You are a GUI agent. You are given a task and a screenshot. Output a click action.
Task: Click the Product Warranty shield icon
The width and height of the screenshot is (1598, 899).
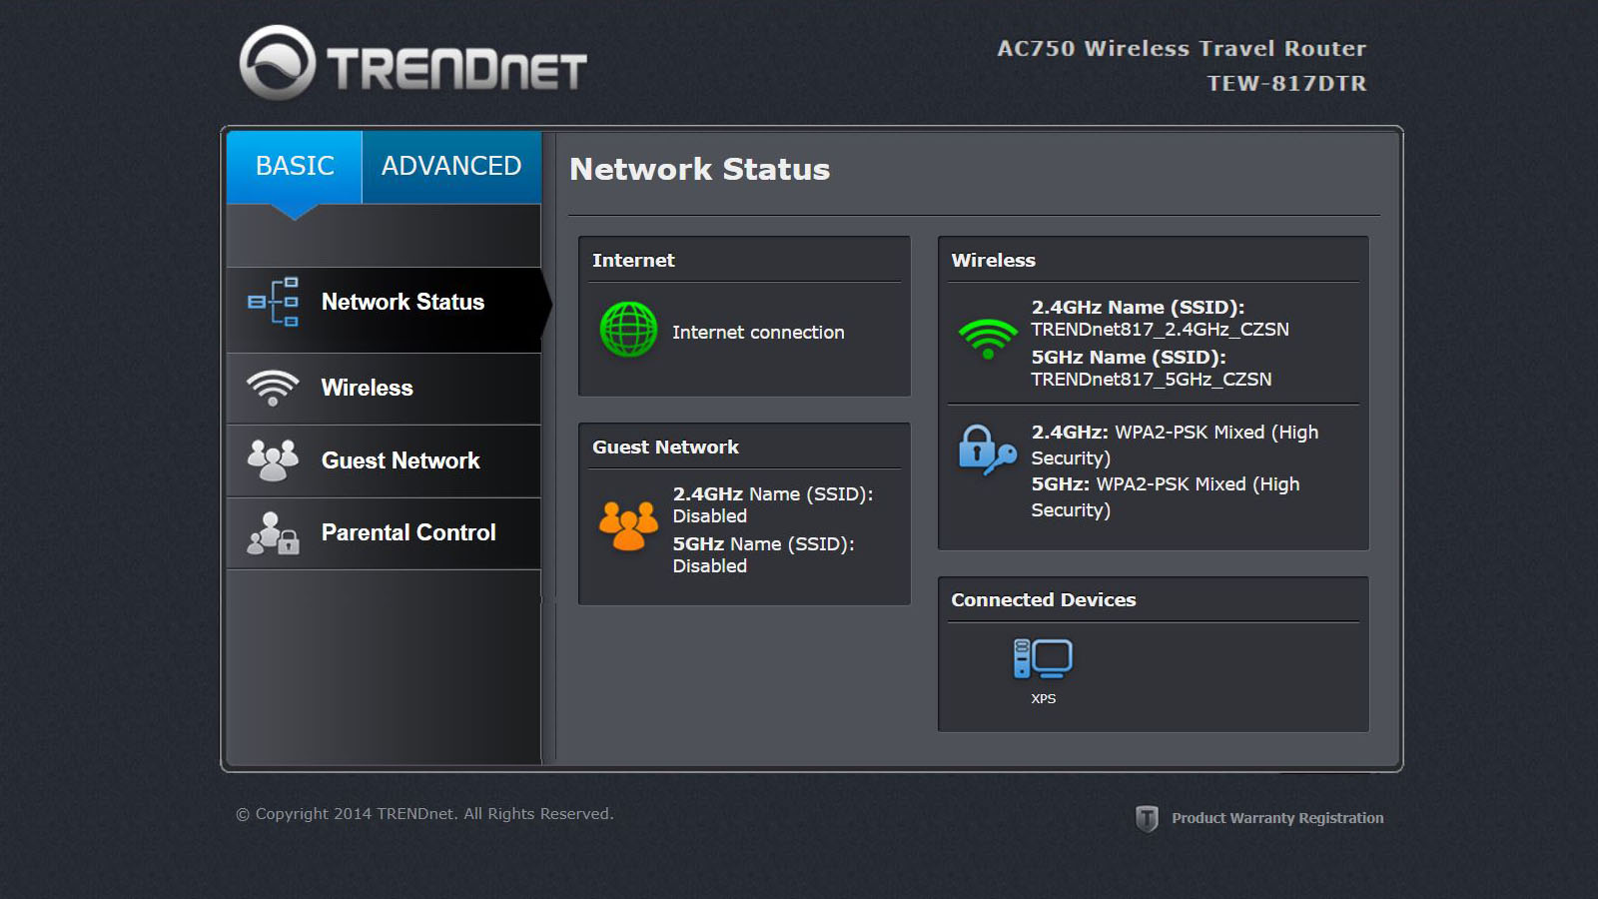click(x=1147, y=819)
